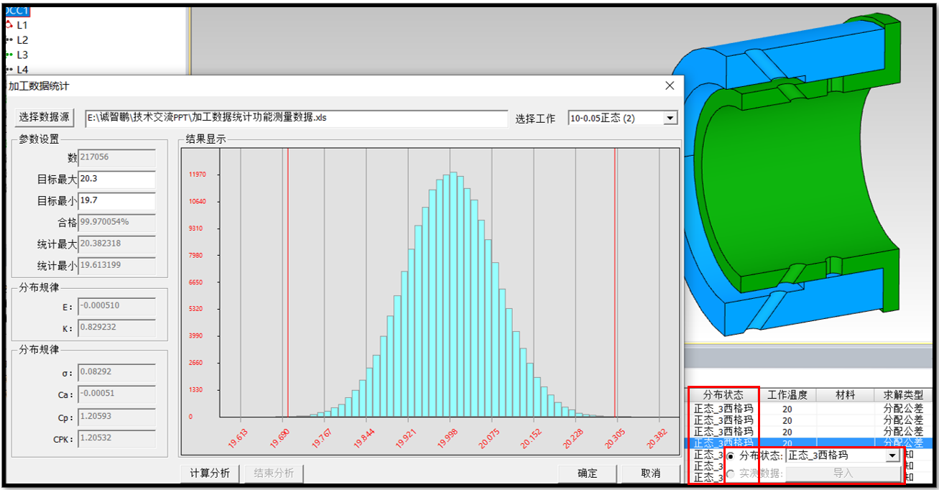Start analysis with the 计算分析 button

(x=208, y=473)
